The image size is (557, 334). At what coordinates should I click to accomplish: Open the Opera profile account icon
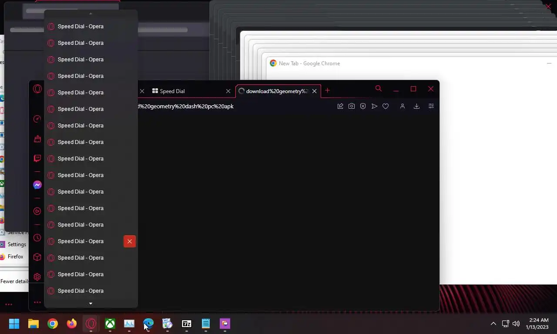(403, 106)
